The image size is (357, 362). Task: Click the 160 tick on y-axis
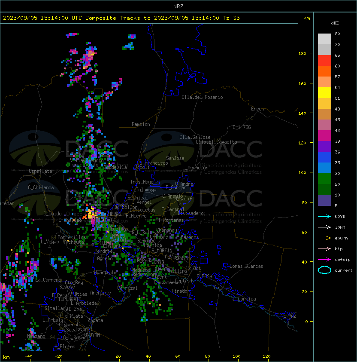click(302, 83)
